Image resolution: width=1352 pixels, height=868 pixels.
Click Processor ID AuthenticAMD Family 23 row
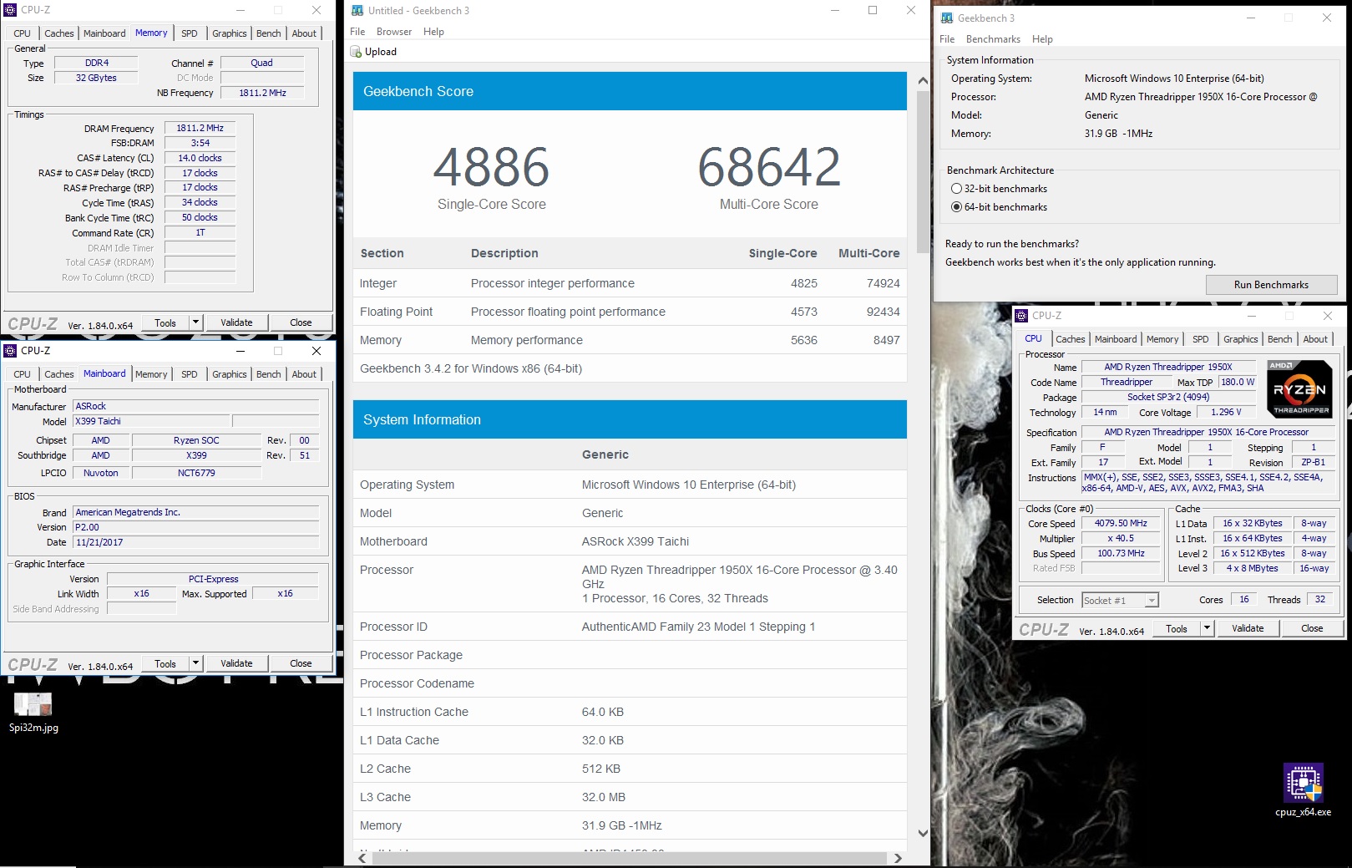click(x=630, y=627)
